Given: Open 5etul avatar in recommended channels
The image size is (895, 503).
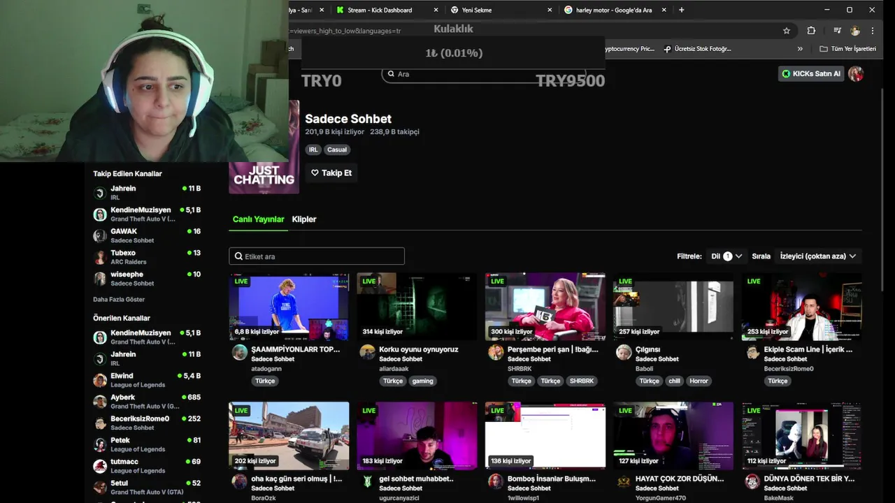Looking at the screenshot, I should [x=100, y=487].
